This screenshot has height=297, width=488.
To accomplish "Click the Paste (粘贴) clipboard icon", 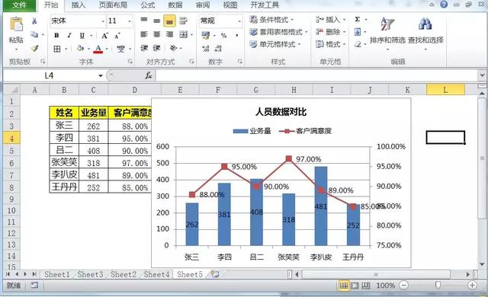I will (x=16, y=24).
